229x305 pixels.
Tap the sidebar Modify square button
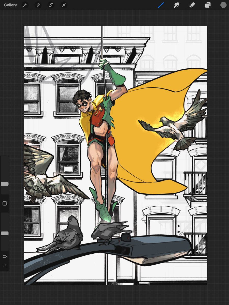tap(5, 204)
